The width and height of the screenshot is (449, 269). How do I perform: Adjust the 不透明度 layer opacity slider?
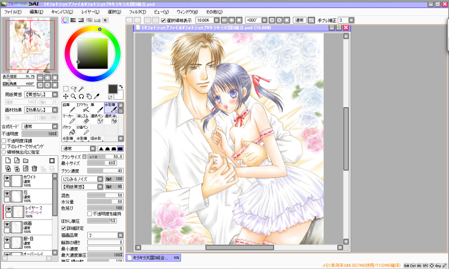tap(40, 134)
